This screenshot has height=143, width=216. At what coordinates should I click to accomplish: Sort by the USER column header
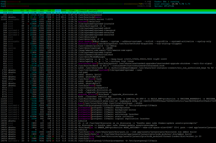(11, 10)
